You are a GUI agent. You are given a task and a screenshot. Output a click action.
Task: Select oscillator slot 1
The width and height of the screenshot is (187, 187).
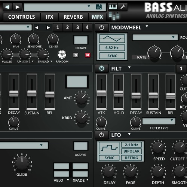click(x=58, y=27)
